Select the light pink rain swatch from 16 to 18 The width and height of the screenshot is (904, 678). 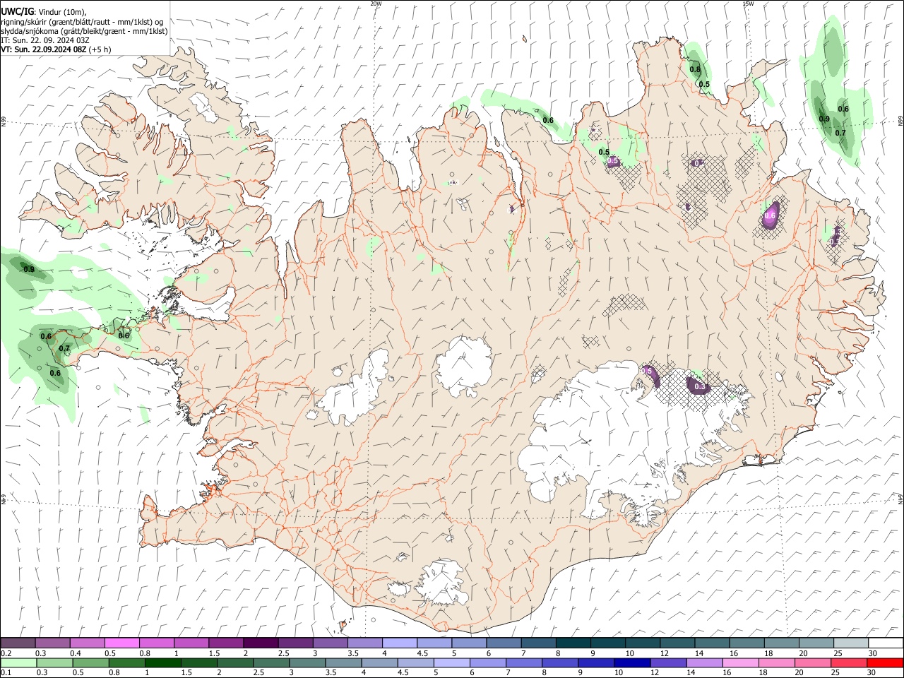pos(741,662)
